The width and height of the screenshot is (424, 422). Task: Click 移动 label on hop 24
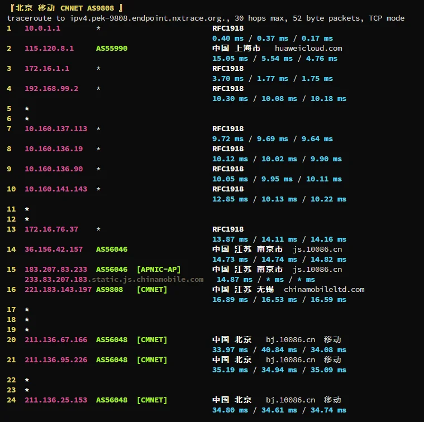click(x=332, y=400)
